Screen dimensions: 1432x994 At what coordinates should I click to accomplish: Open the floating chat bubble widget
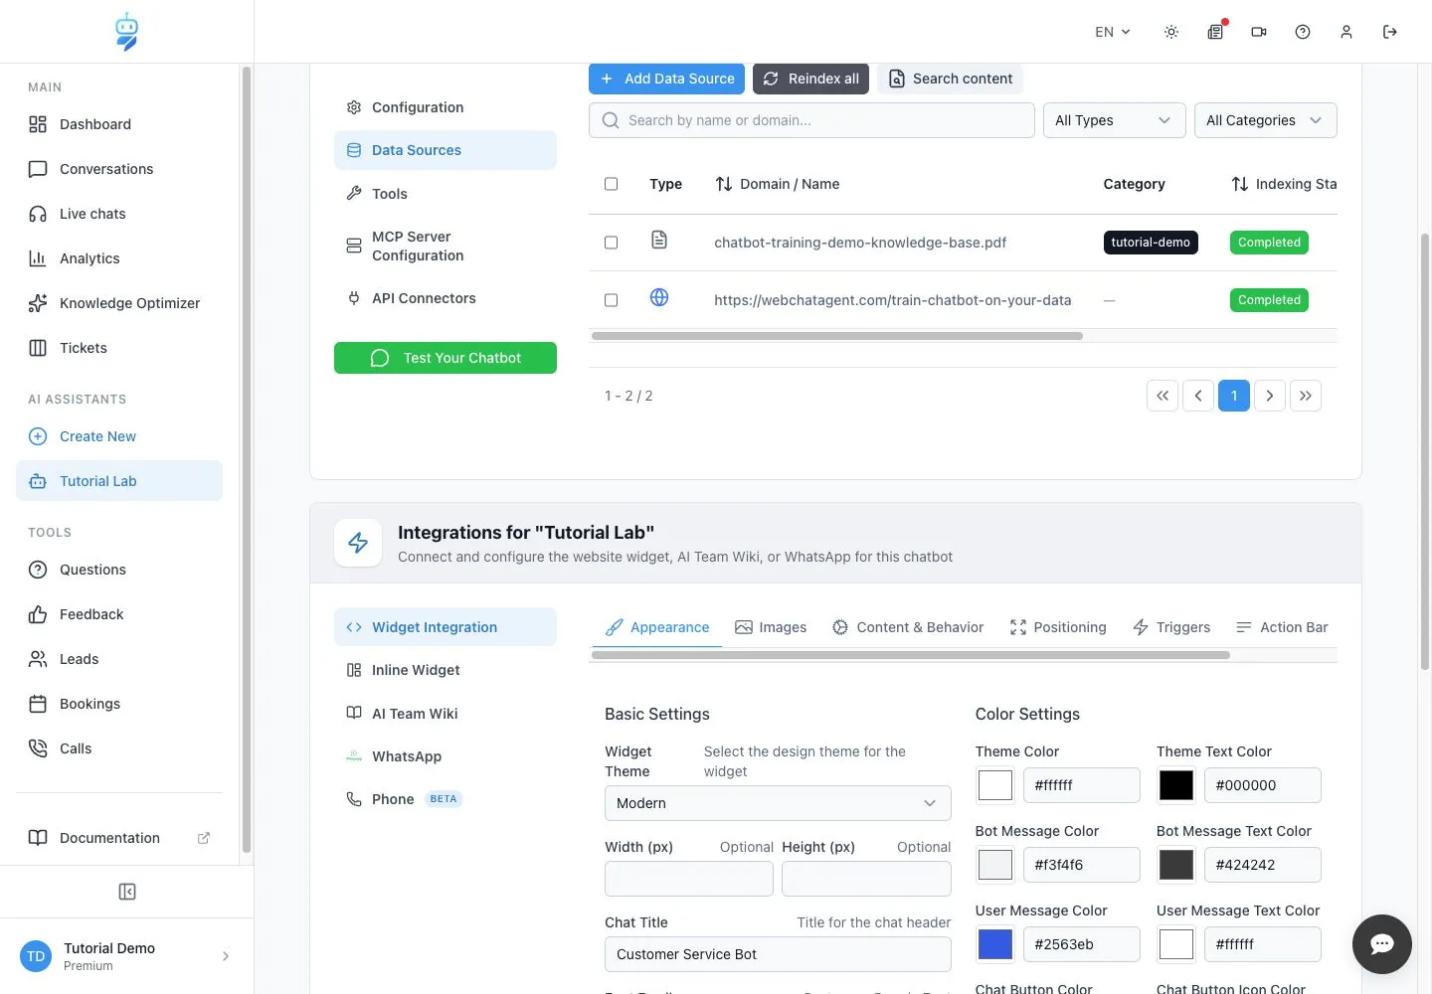[x=1382, y=944]
